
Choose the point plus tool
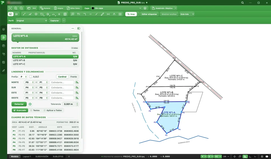click(x=59, y=14)
